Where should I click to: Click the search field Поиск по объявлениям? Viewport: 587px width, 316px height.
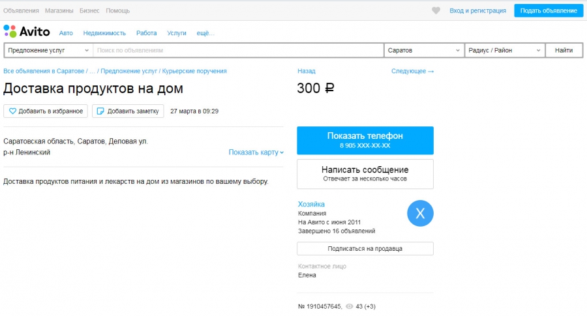click(x=238, y=50)
